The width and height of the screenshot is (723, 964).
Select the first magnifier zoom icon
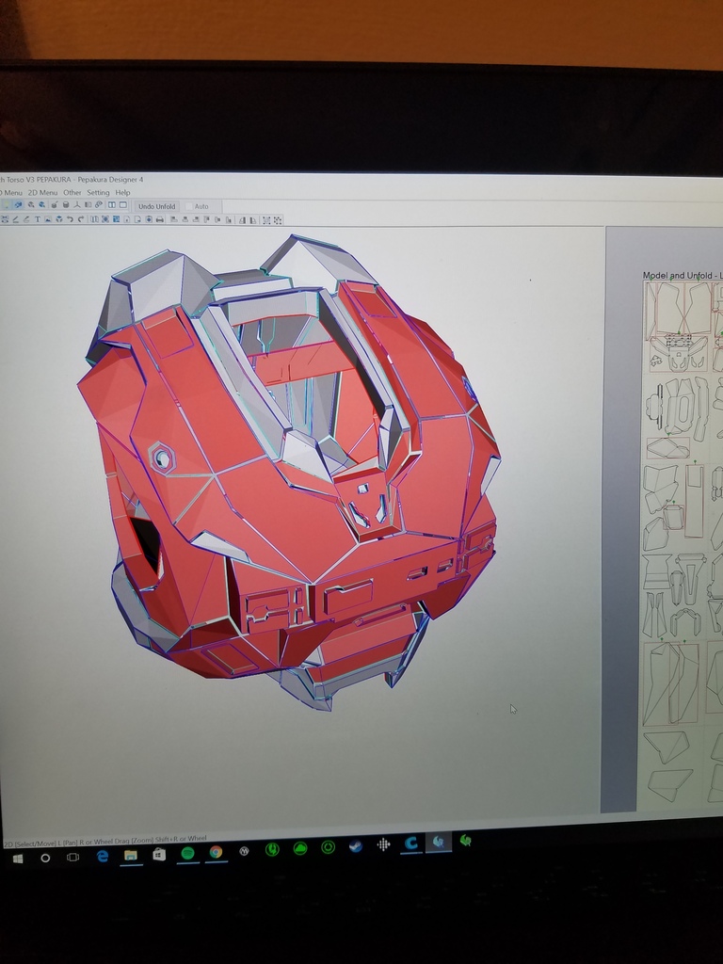coord(31,205)
